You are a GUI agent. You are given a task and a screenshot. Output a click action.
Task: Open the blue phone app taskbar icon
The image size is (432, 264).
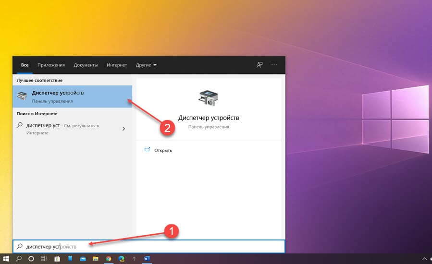[x=70, y=259]
